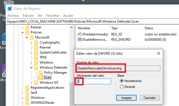The width and height of the screenshot is (179, 106).
Task: Collapse the Policies key
Action: coord(23,33)
